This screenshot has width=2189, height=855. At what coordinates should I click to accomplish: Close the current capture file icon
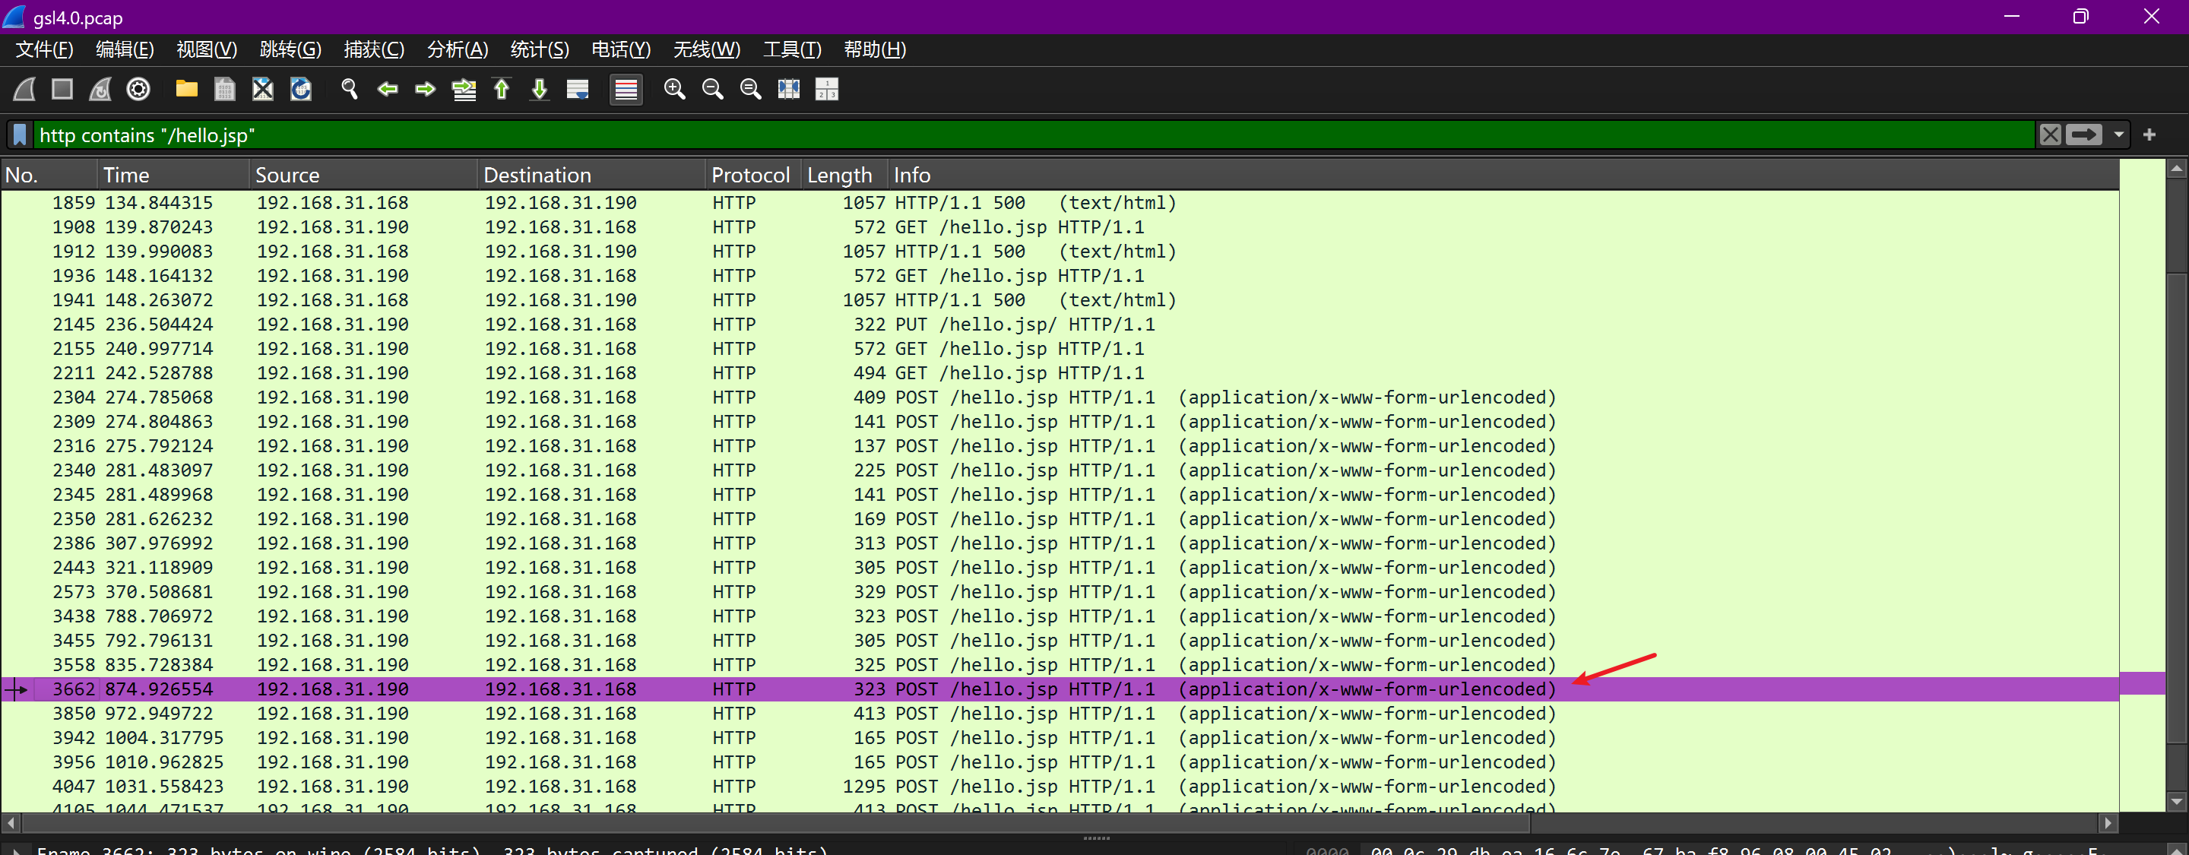coord(262,89)
